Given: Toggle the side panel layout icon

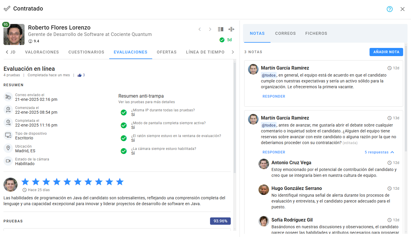Looking at the screenshot, I should (221, 29).
